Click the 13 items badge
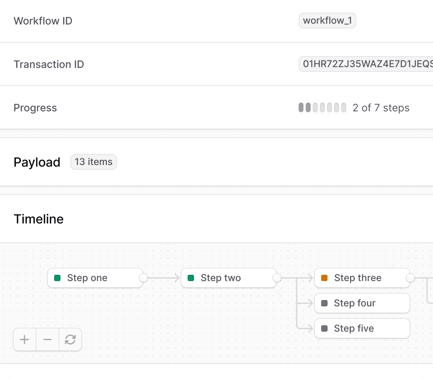 click(93, 162)
